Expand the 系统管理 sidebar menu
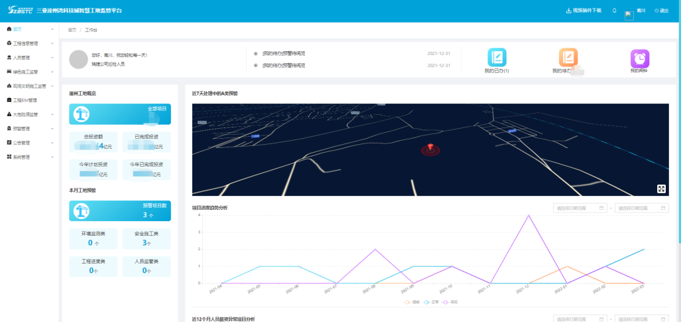 click(x=29, y=157)
